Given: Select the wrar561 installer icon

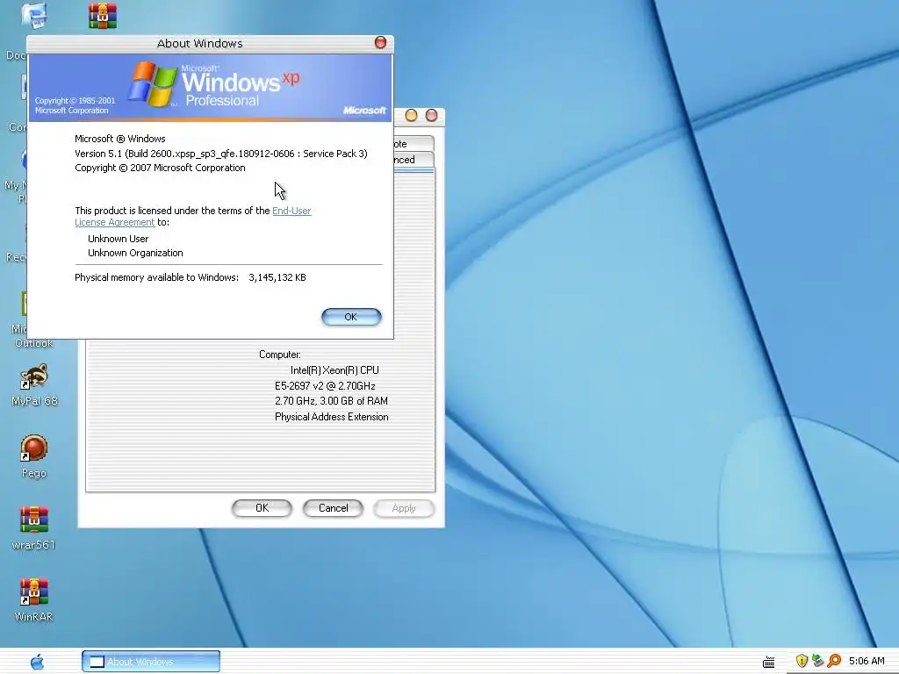Looking at the screenshot, I should pyautogui.click(x=34, y=528).
